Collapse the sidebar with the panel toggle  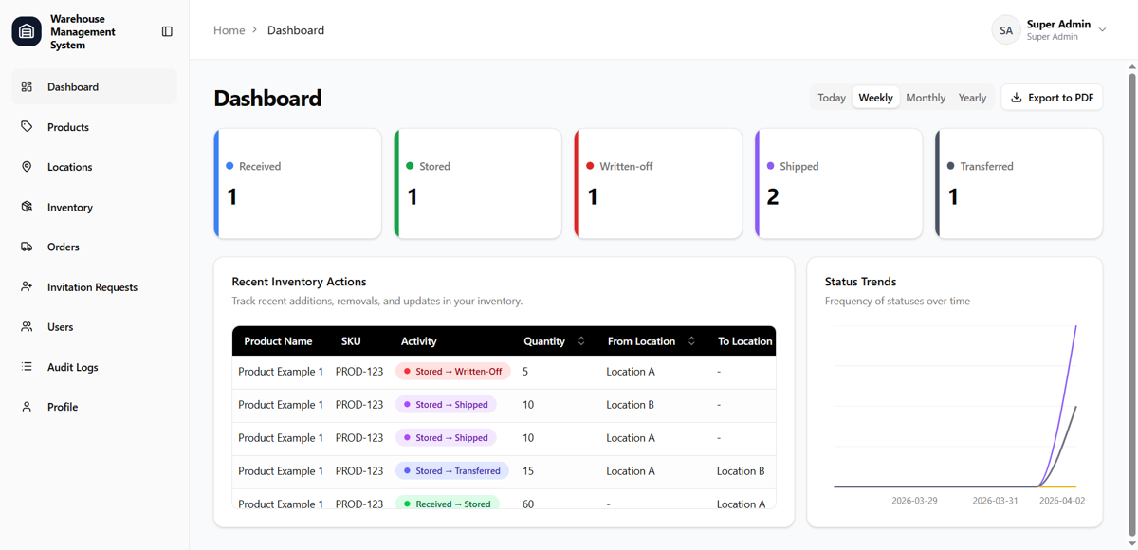167,31
